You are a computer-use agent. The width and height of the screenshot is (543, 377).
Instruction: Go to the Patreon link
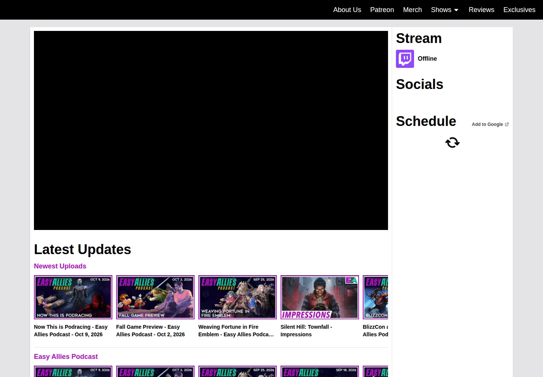382,10
